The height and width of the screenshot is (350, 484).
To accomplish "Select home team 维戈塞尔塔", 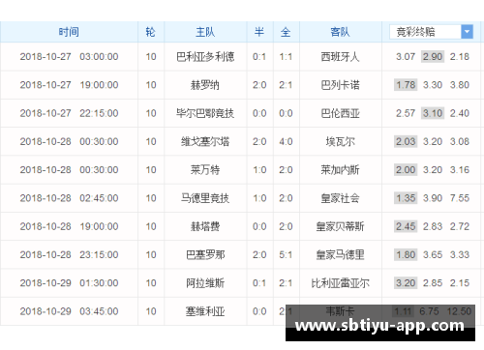I will click(x=205, y=141).
